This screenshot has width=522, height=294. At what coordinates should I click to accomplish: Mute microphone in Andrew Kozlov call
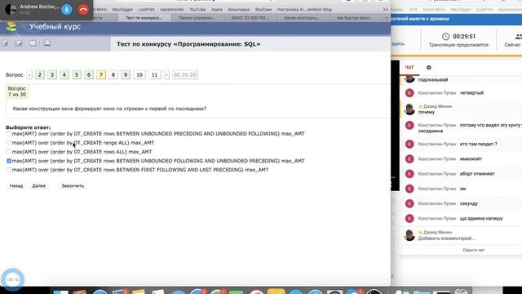coord(67,10)
